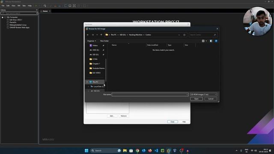Click VMware snapshot toolbar icon
The image size is (274, 154).
pos(45,6)
